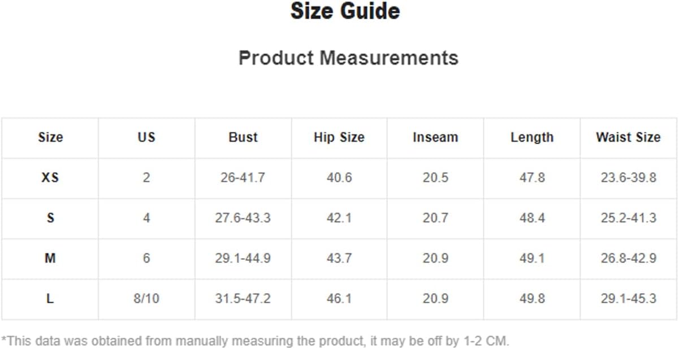Click the XS size row label
This screenshot has height=349, width=679.
click(50, 177)
